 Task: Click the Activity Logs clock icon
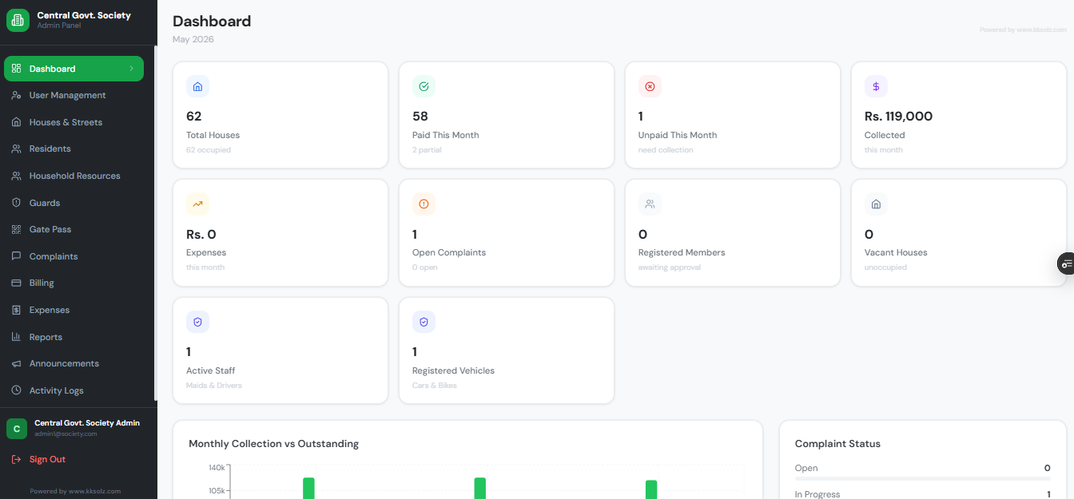(16, 390)
